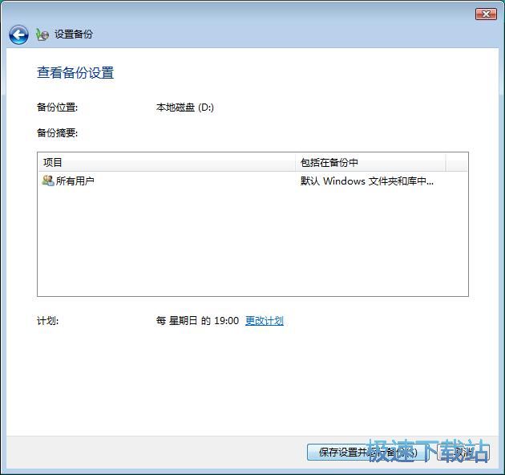505x475 pixels.
Task: Click the 查看备份设置 heading
Action: point(75,72)
